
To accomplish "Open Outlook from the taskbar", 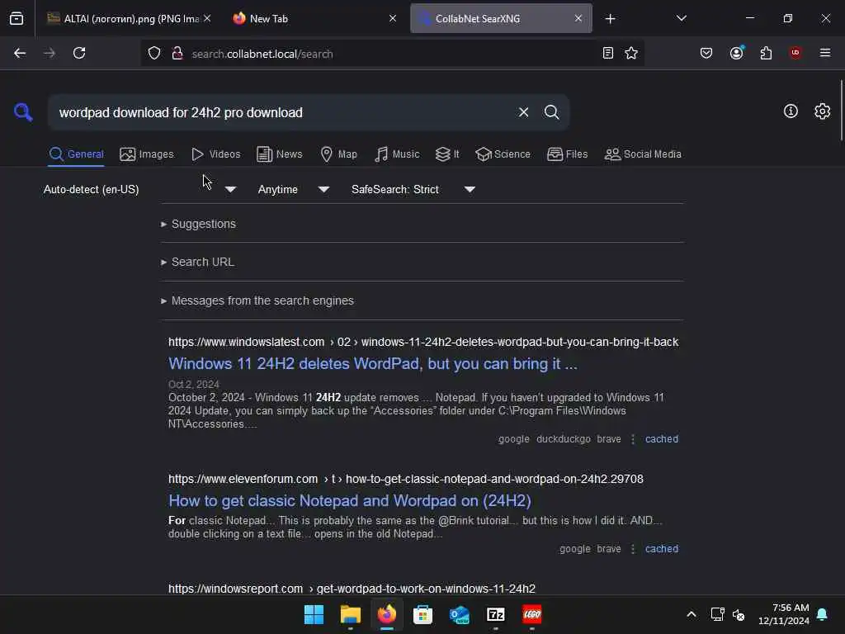I will 459,614.
